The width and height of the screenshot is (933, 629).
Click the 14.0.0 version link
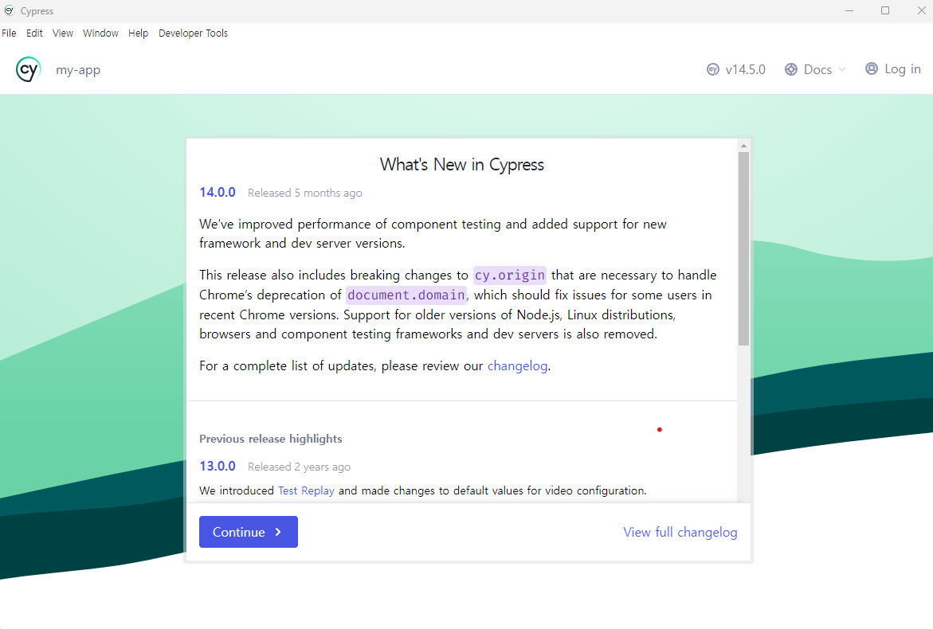pos(218,192)
